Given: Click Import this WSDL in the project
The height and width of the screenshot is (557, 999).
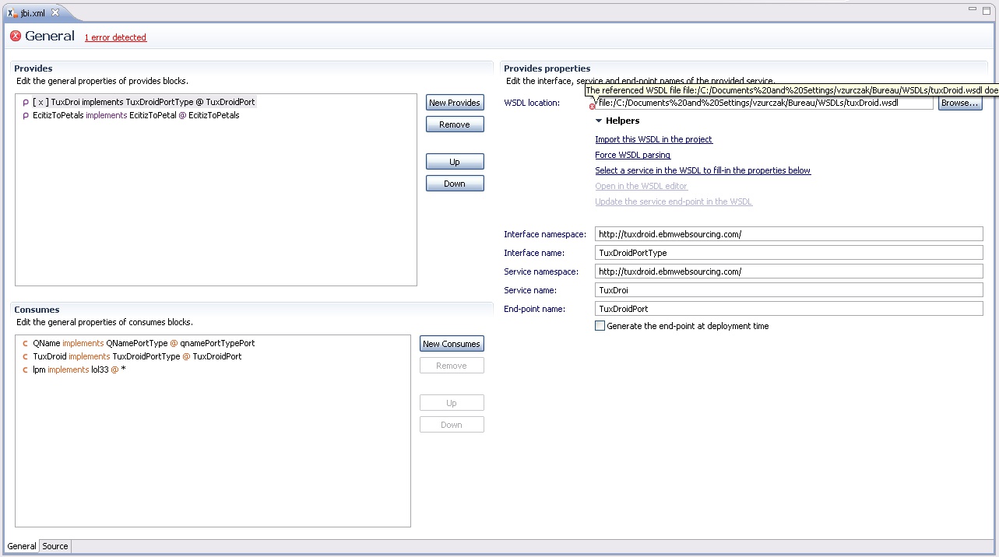Looking at the screenshot, I should click(x=653, y=139).
